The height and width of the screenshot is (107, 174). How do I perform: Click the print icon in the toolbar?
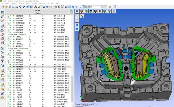(17, 7)
